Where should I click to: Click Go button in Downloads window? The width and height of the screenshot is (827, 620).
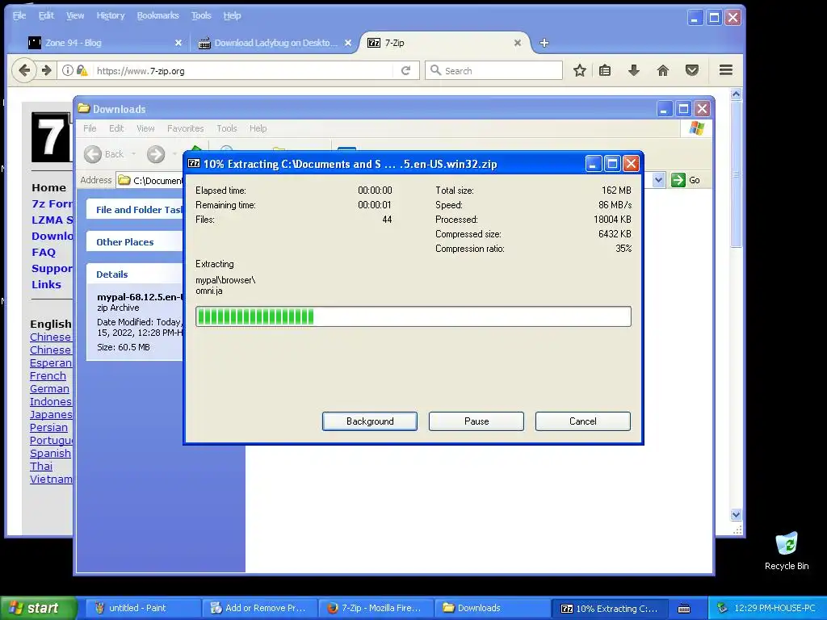pyautogui.click(x=685, y=180)
